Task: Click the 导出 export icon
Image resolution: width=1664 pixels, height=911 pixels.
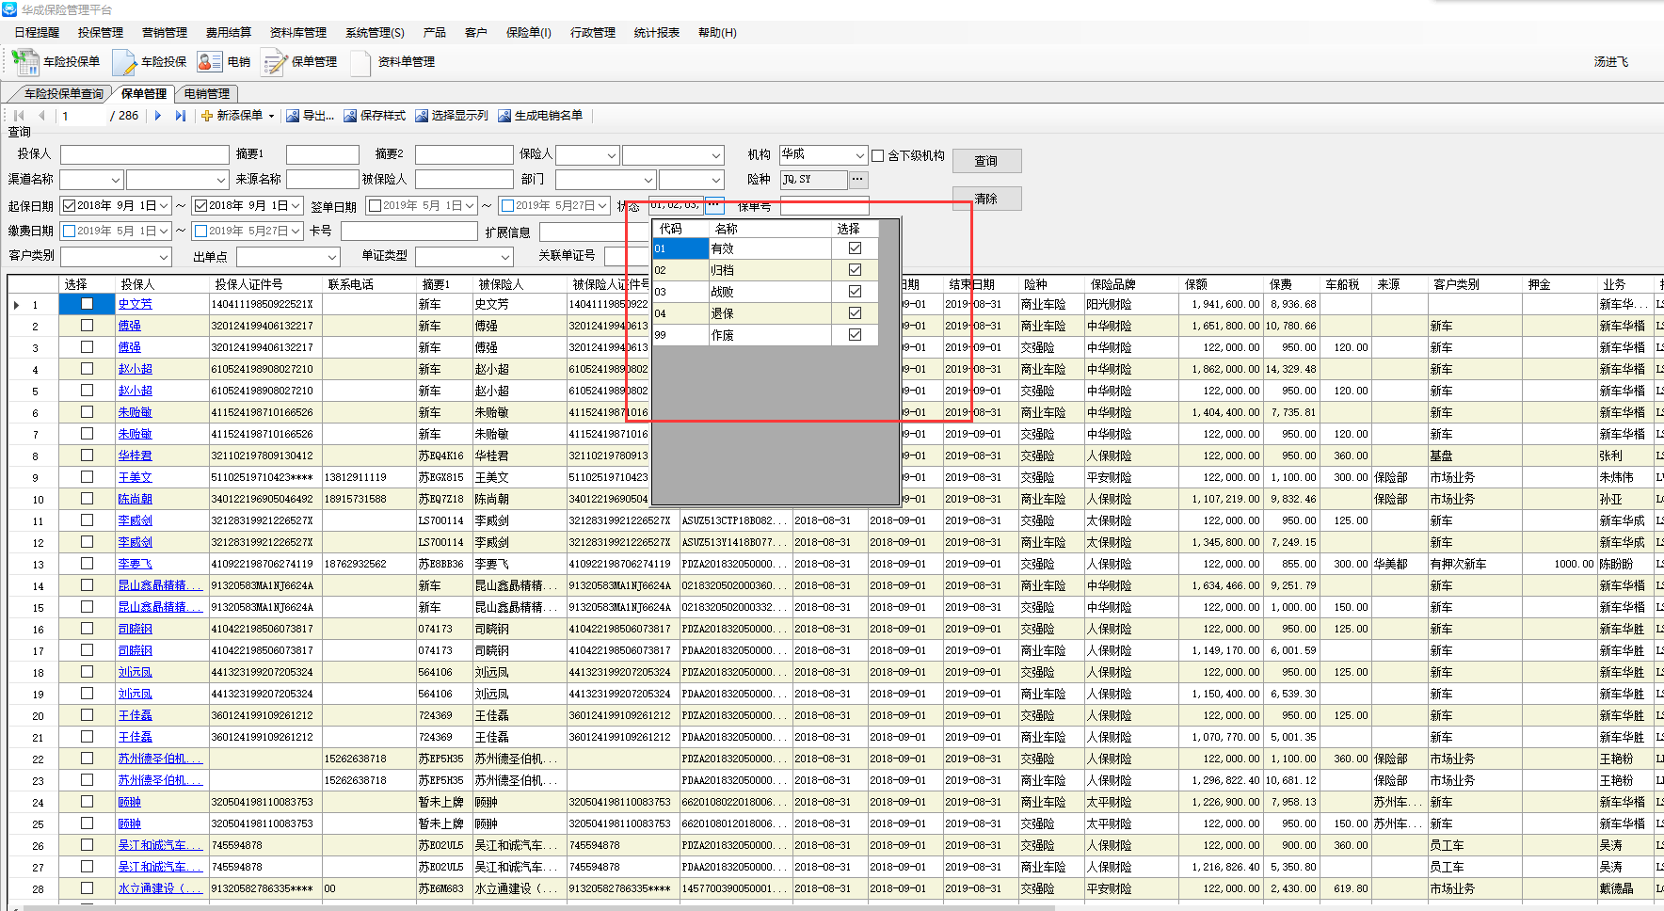Action: 293,116
